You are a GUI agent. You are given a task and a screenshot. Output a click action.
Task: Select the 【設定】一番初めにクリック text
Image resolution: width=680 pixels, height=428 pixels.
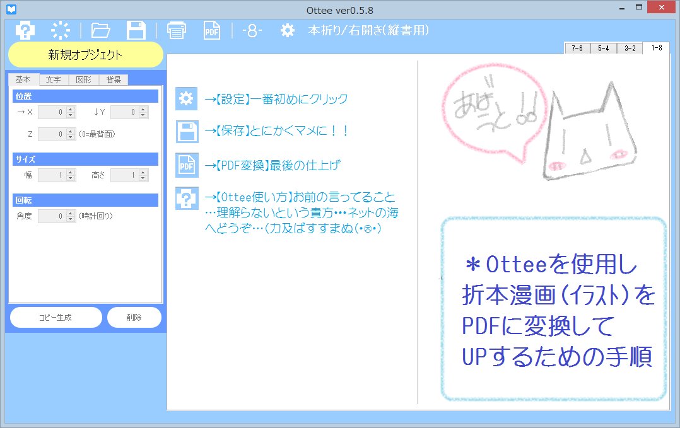coord(276,99)
